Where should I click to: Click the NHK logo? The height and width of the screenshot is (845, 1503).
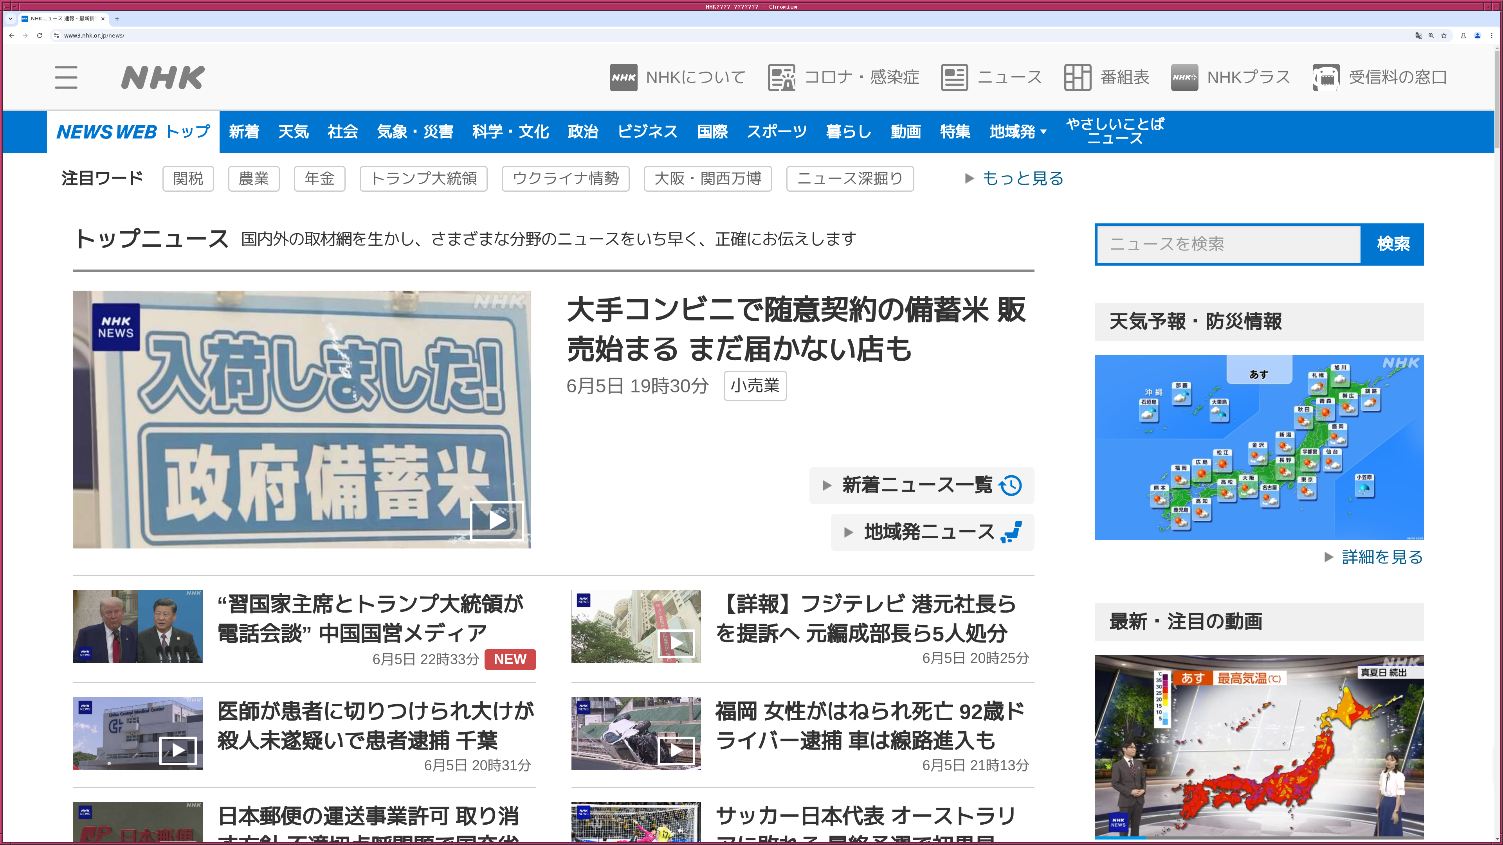tap(163, 77)
